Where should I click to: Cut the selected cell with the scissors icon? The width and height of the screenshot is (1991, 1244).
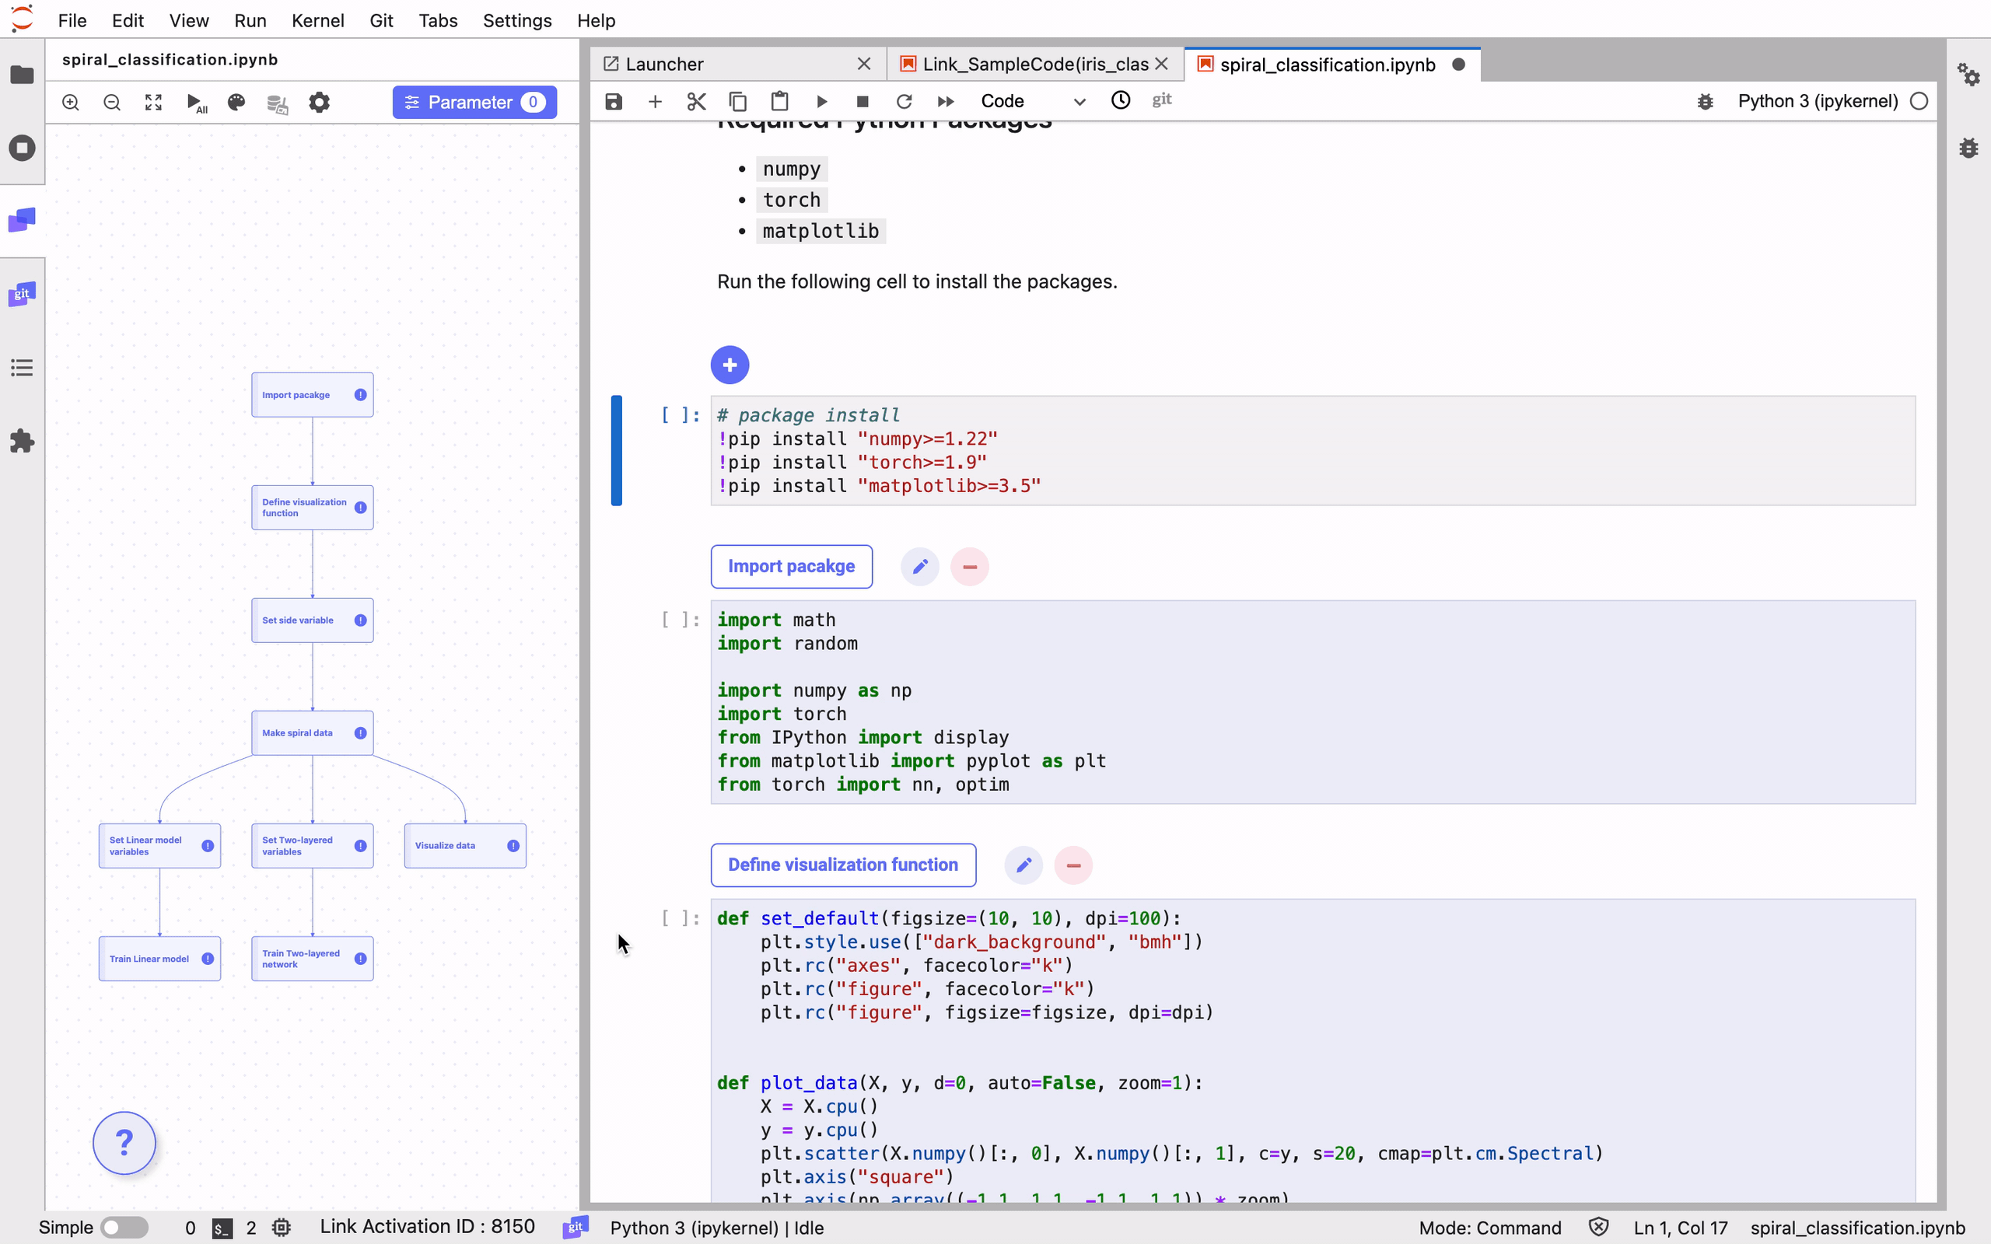(x=696, y=101)
